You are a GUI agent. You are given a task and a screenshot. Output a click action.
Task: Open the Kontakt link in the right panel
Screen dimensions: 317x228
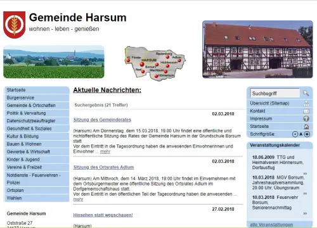click(257, 111)
